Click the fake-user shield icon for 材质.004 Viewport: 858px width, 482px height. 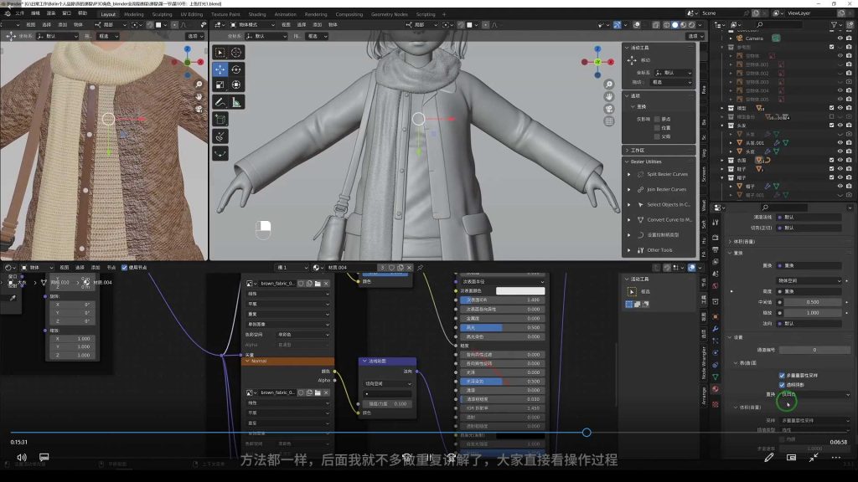[392, 267]
